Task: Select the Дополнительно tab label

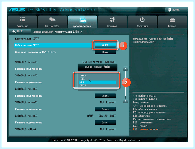Action: point(82,26)
